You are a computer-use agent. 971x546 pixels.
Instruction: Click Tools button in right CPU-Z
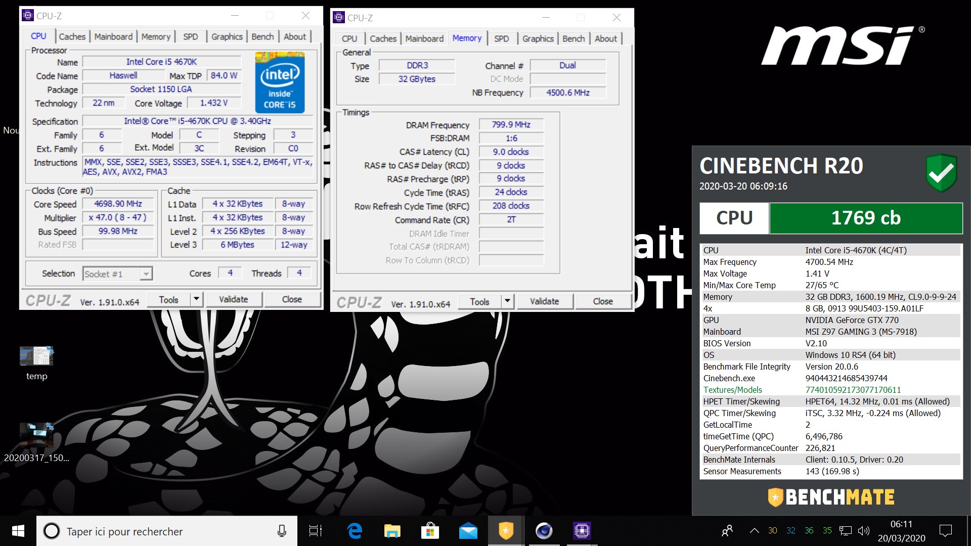click(x=480, y=301)
